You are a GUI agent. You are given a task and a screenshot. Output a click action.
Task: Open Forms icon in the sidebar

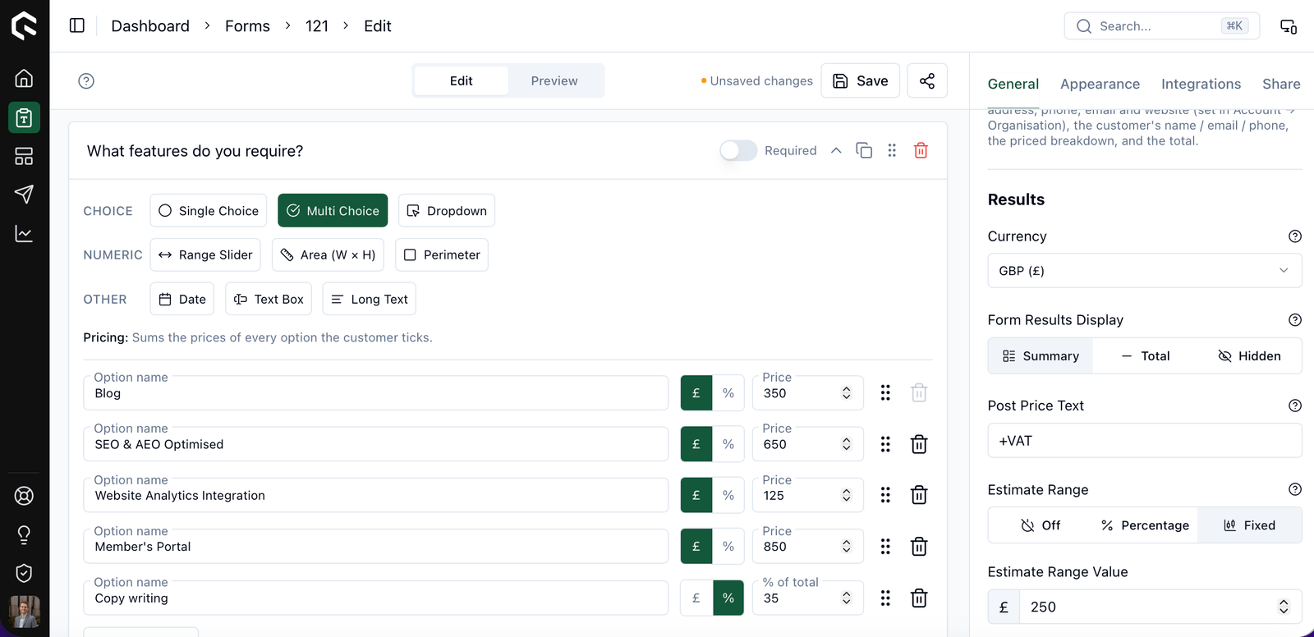[x=25, y=117]
